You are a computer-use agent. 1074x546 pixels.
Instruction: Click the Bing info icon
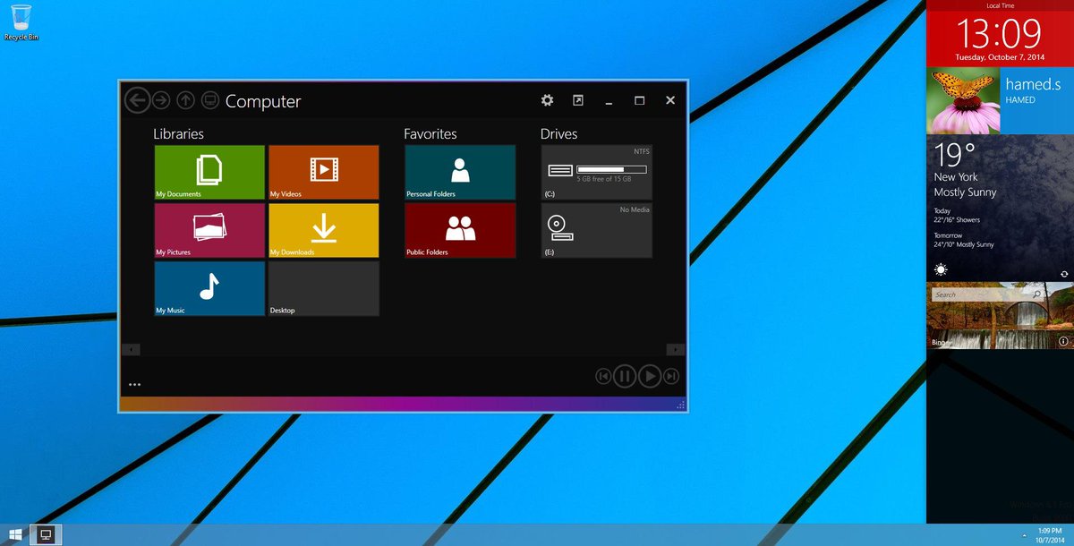tap(1063, 341)
